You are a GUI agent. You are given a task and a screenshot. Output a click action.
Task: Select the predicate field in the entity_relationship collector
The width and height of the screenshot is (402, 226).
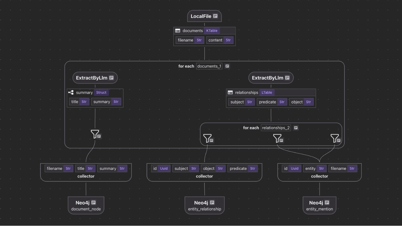243,168
